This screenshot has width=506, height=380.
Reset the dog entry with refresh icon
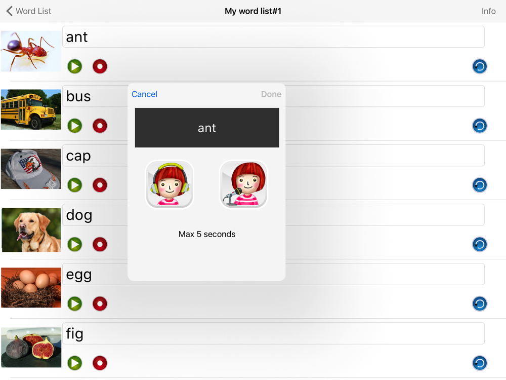coord(480,244)
